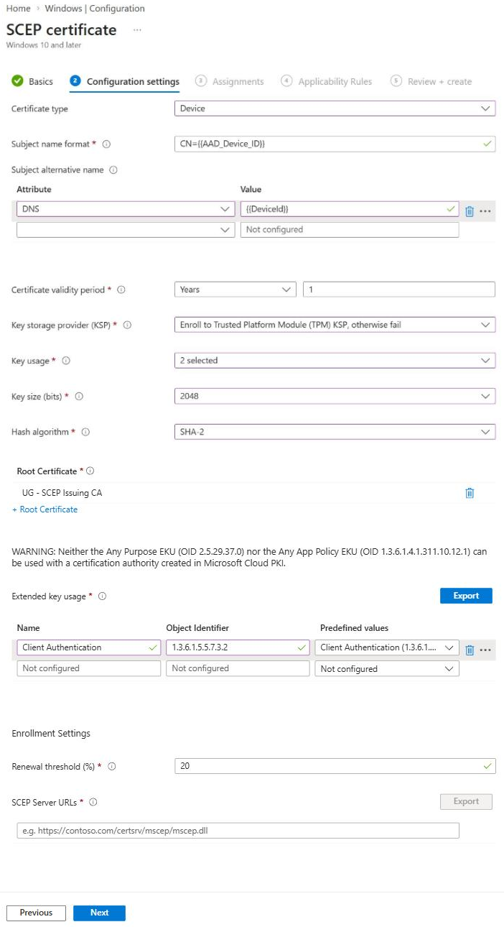Click the empty Object Identifier Not configured field

238,668
